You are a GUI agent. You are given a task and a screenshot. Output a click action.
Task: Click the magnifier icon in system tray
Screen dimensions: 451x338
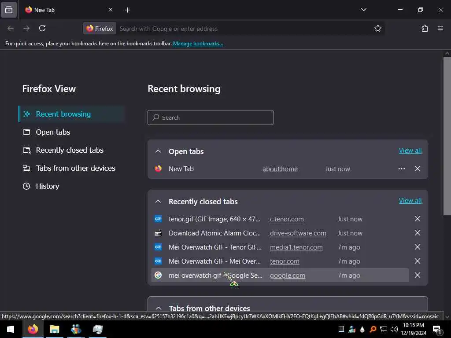(x=373, y=329)
